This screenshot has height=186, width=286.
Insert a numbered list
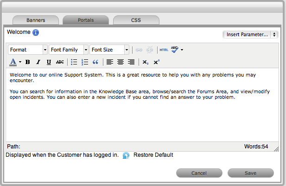[x=85, y=62]
